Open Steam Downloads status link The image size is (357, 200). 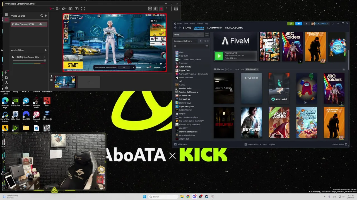pyautogui.click(x=260, y=144)
